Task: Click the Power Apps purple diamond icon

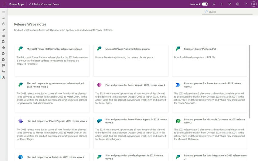Action: click(99, 85)
